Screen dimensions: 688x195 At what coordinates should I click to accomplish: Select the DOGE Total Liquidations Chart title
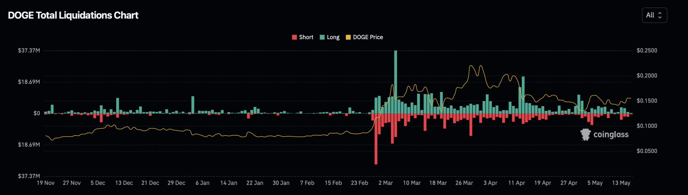pyautogui.click(x=73, y=15)
